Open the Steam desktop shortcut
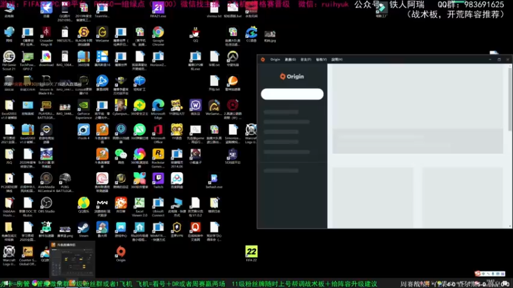Image resolution: width=513 pixels, height=288 pixels. tap(83, 230)
